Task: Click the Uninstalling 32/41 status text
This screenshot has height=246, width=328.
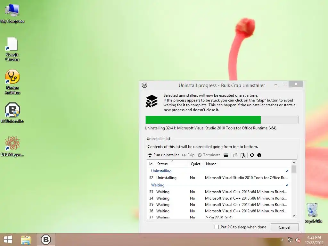Action: pos(210,128)
